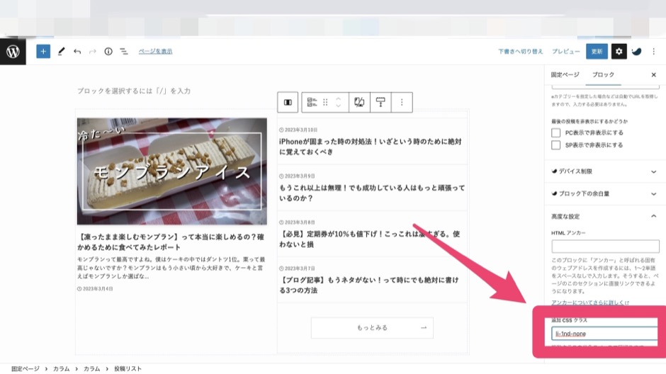
Task: Move the block up
Action: click(x=339, y=99)
